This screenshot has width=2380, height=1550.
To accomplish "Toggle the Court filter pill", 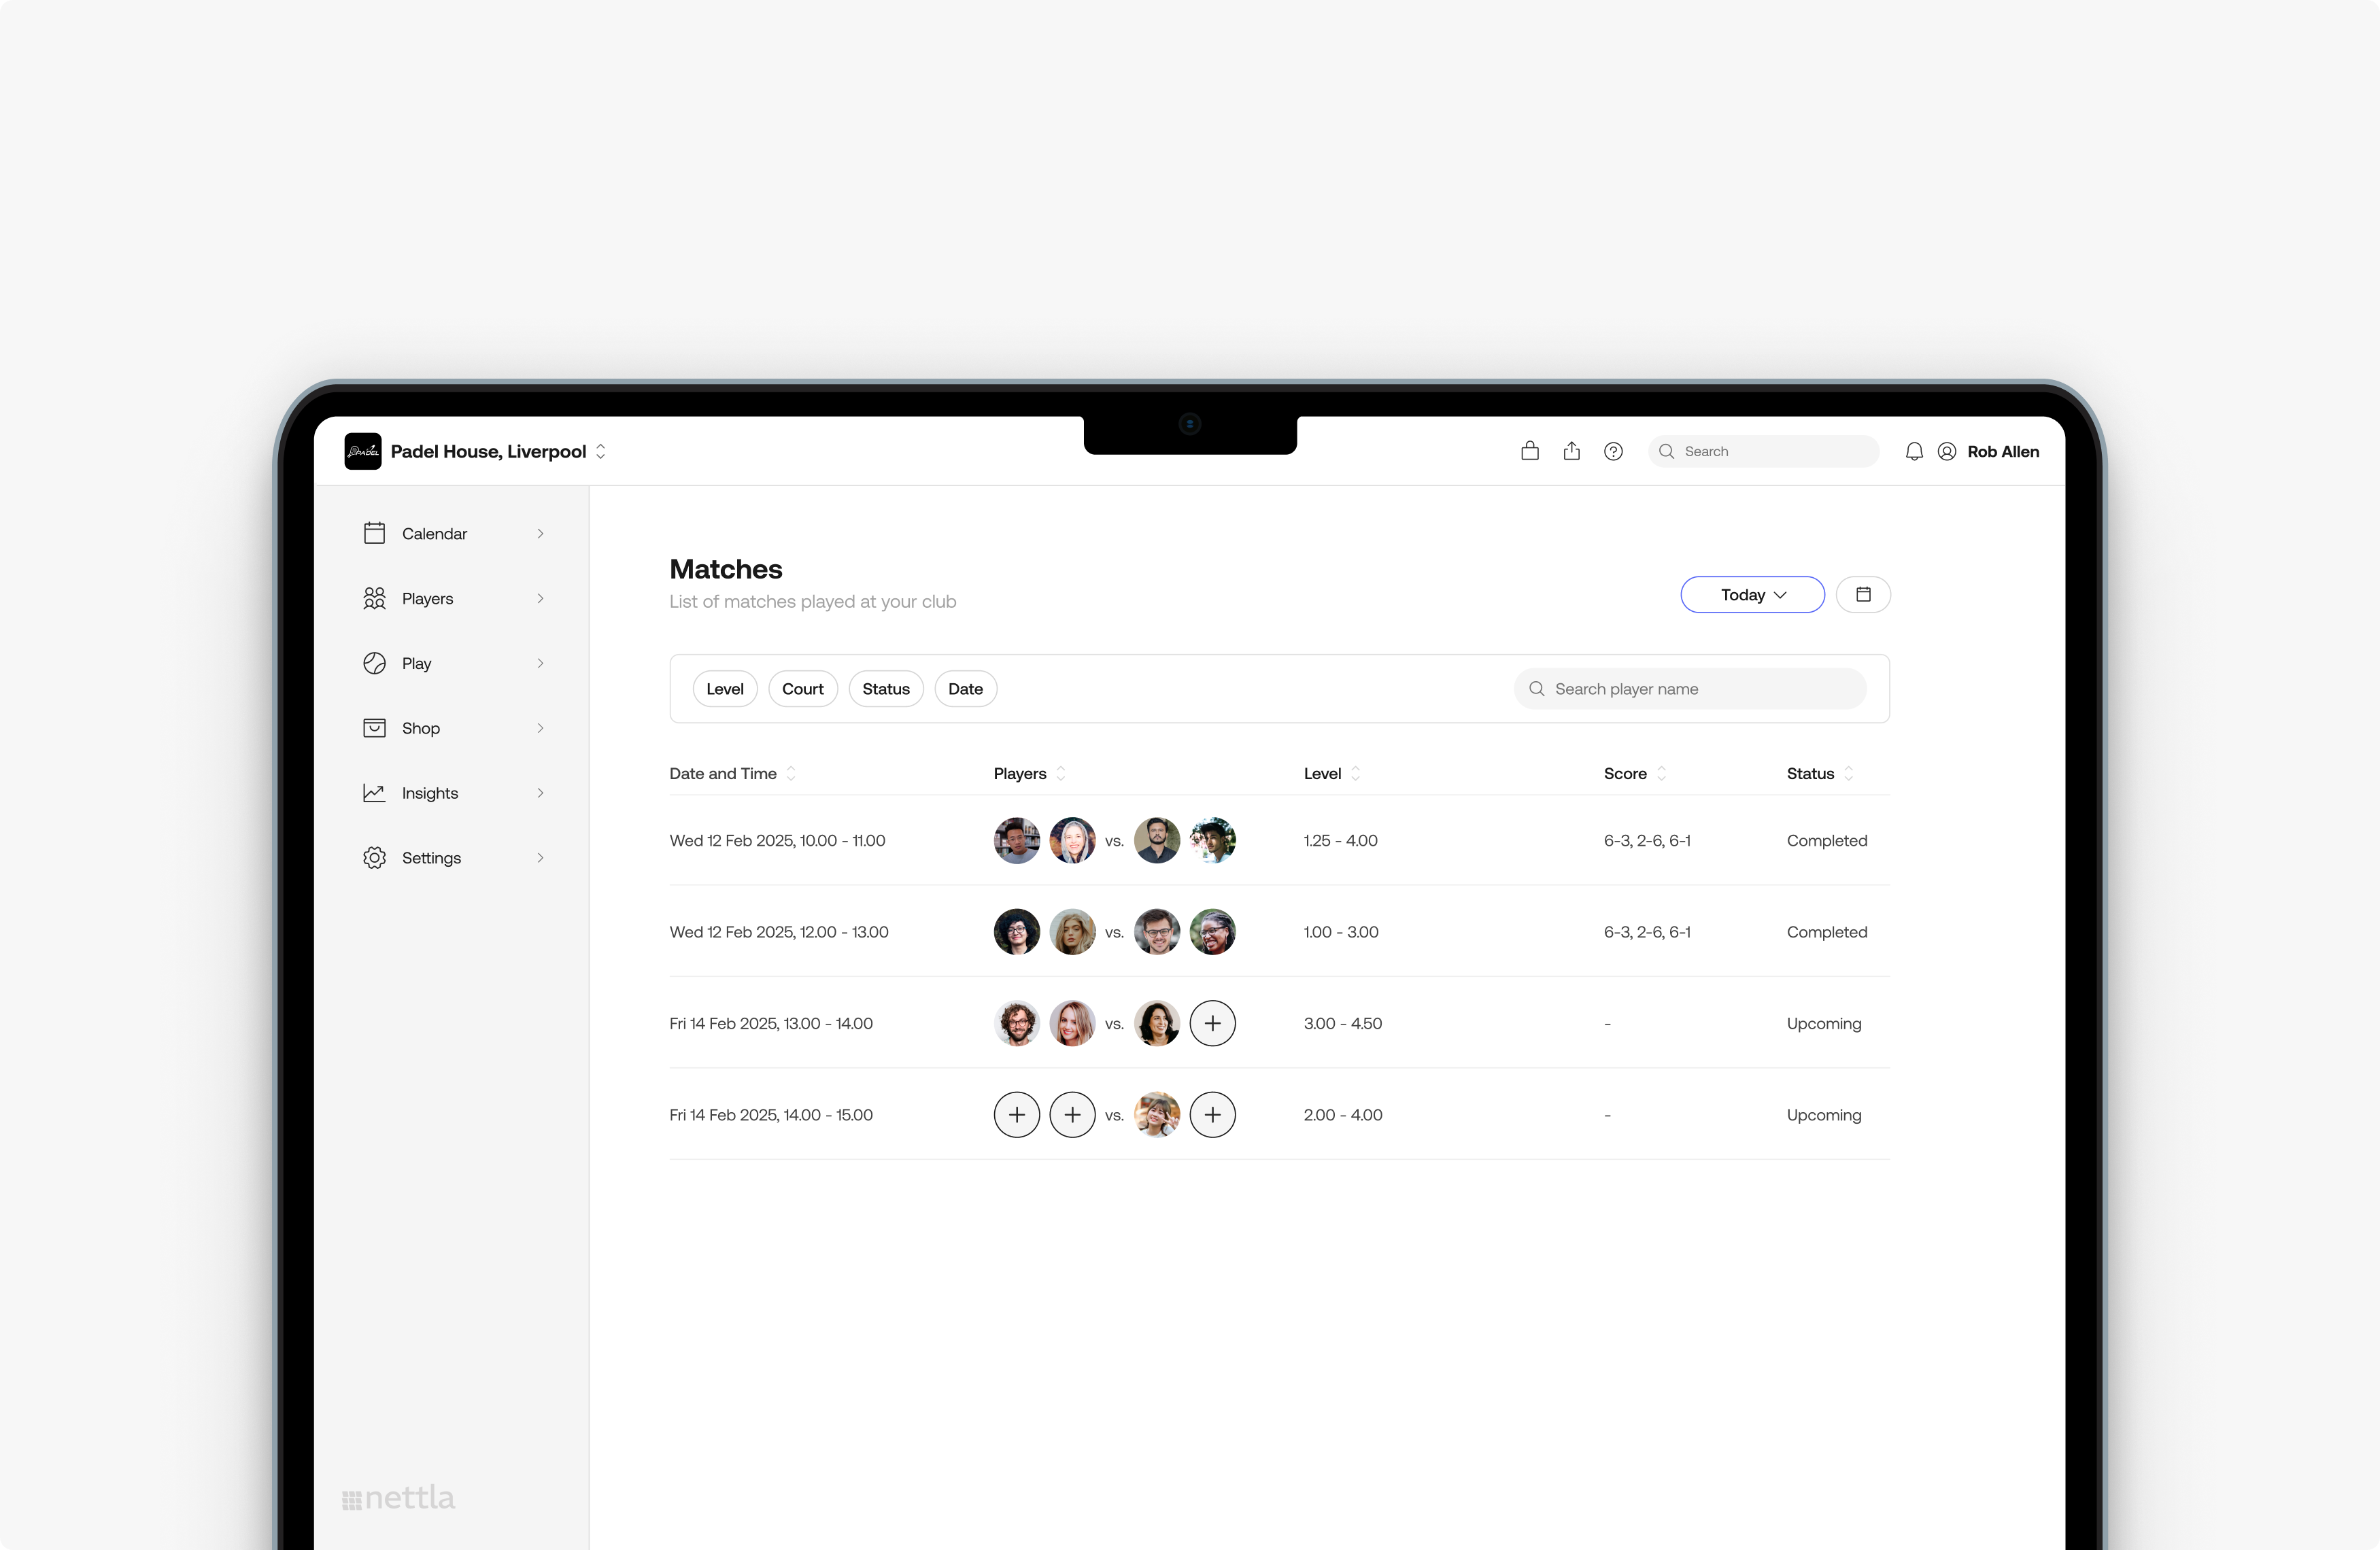I will tap(802, 688).
